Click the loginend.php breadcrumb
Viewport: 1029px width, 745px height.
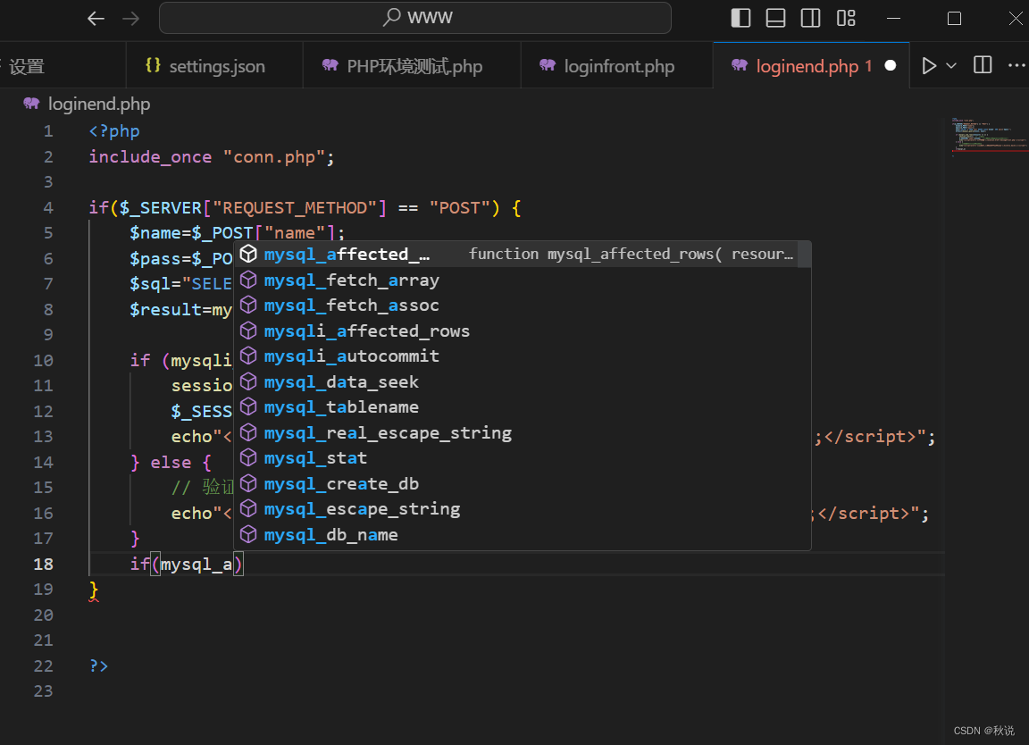(x=99, y=104)
